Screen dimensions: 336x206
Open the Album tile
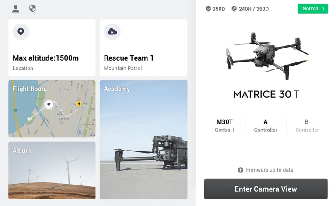click(x=52, y=171)
